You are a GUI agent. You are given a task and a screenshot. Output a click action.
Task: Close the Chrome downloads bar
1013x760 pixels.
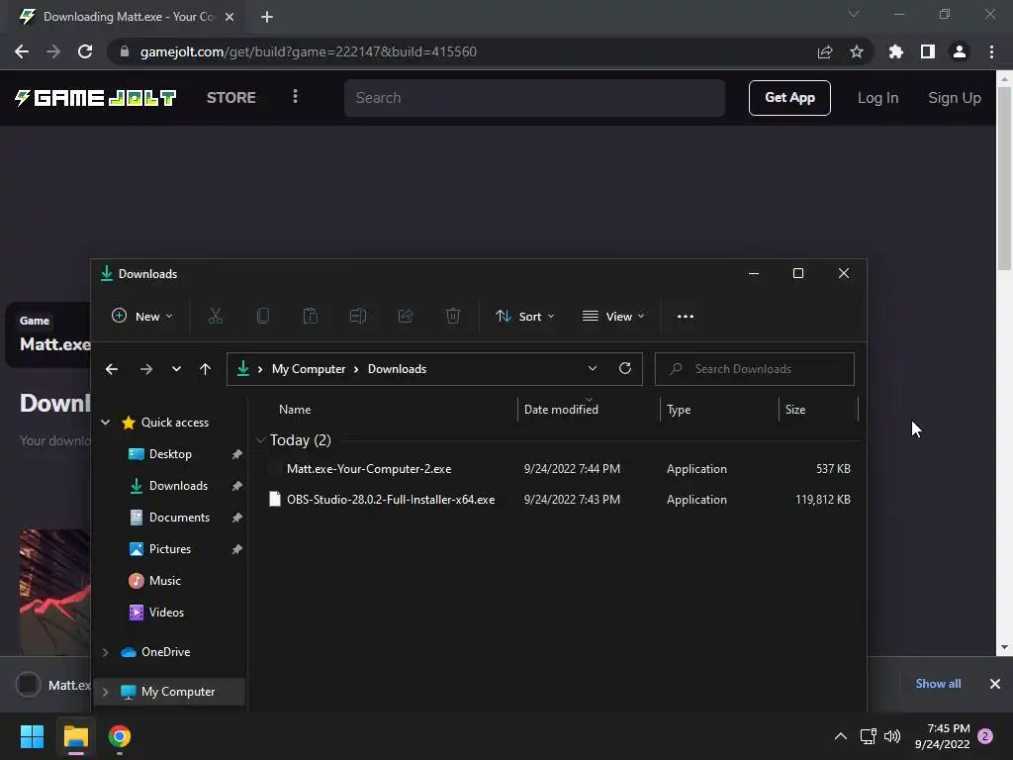[x=995, y=684]
